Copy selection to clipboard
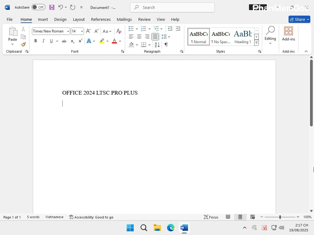314x235 pixels. coord(23,37)
